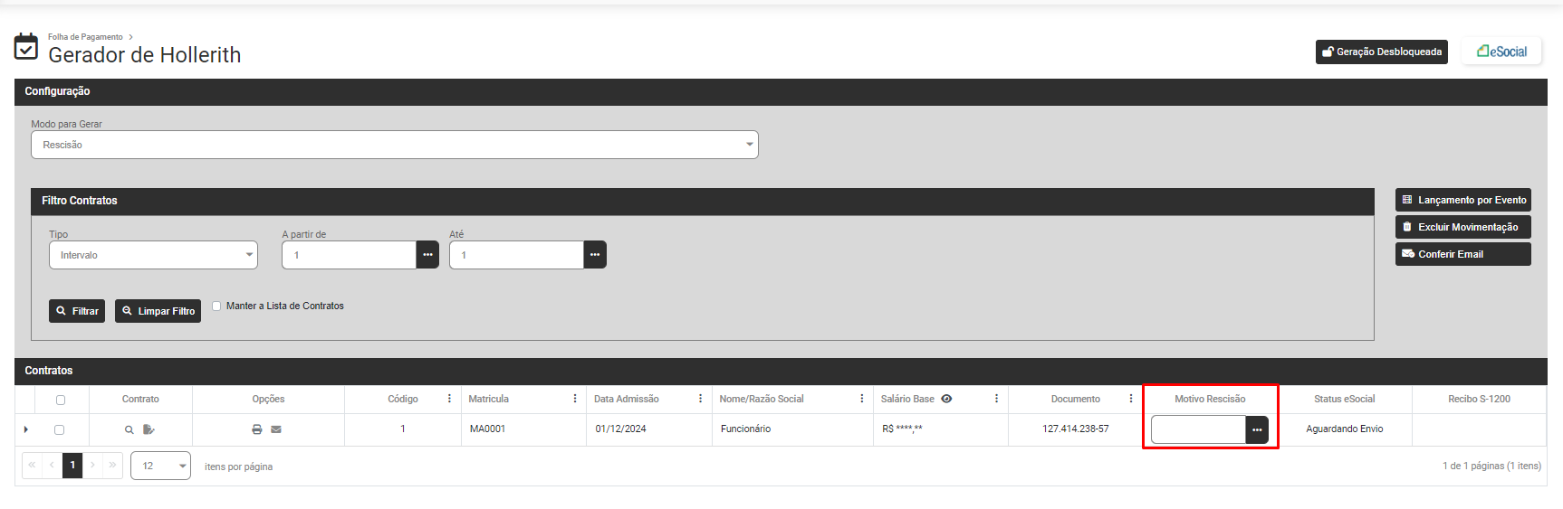The image size is (1563, 509).
Task: Click Recibo S-1200 column header
Action: pos(1479,399)
